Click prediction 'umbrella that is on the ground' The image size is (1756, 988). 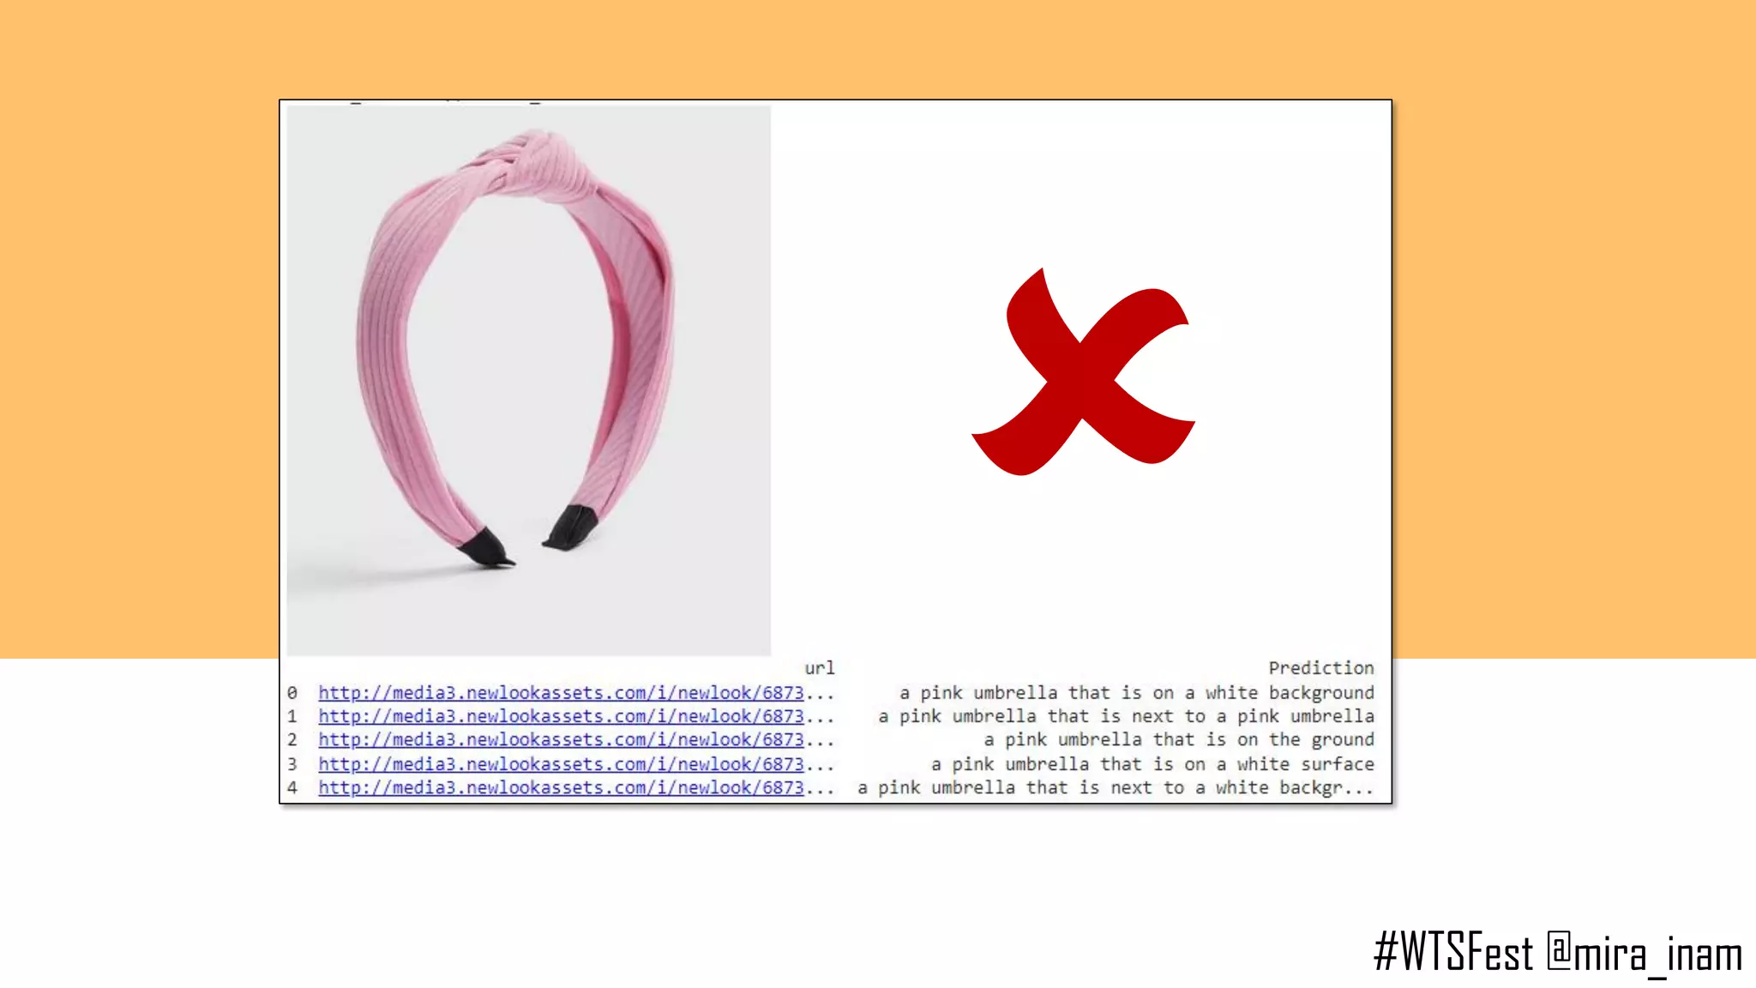tap(1178, 740)
